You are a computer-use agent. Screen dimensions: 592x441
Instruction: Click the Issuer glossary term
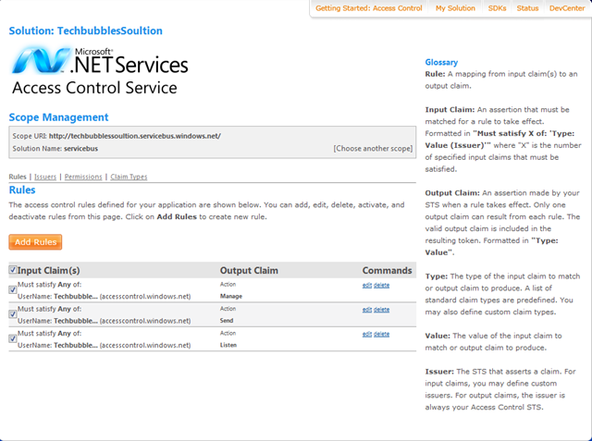point(439,372)
